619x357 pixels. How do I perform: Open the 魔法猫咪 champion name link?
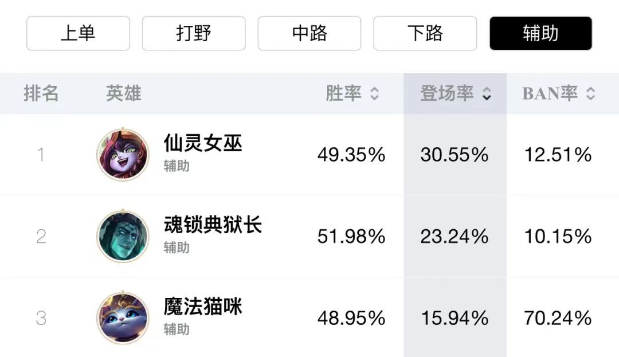(x=203, y=307)
